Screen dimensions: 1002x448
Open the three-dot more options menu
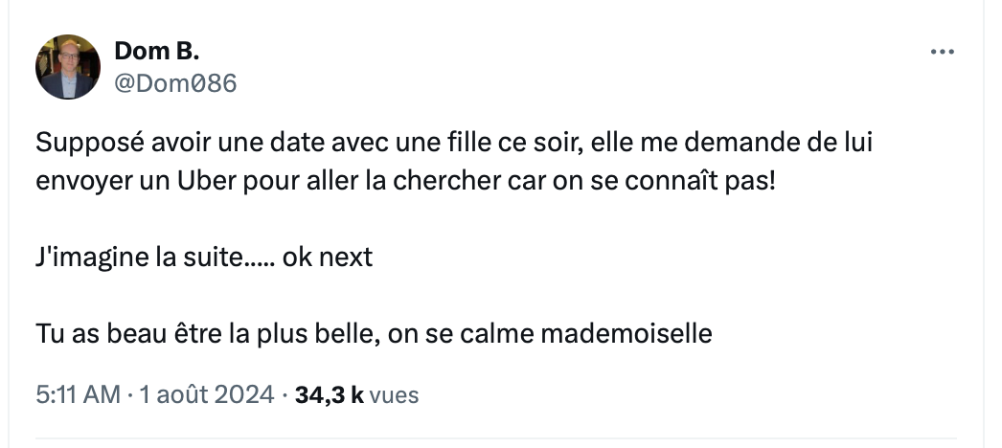(x=943, y=52)
